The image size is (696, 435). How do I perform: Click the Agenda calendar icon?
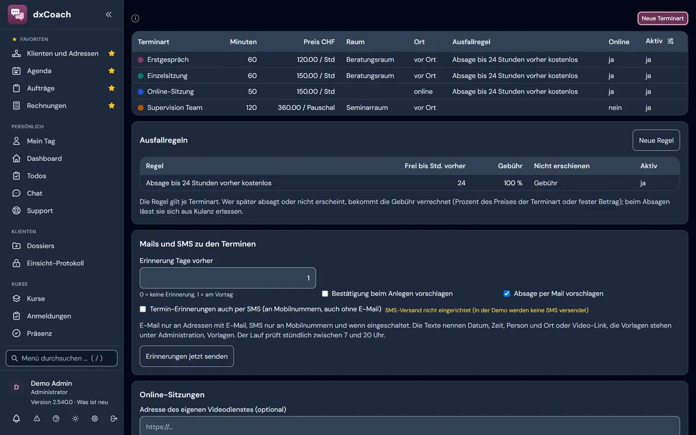coord(16,71)
